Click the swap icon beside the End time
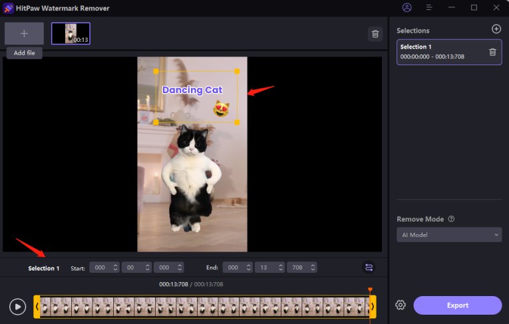The height and width of the screenshot is (324, 509). (369, 267)
